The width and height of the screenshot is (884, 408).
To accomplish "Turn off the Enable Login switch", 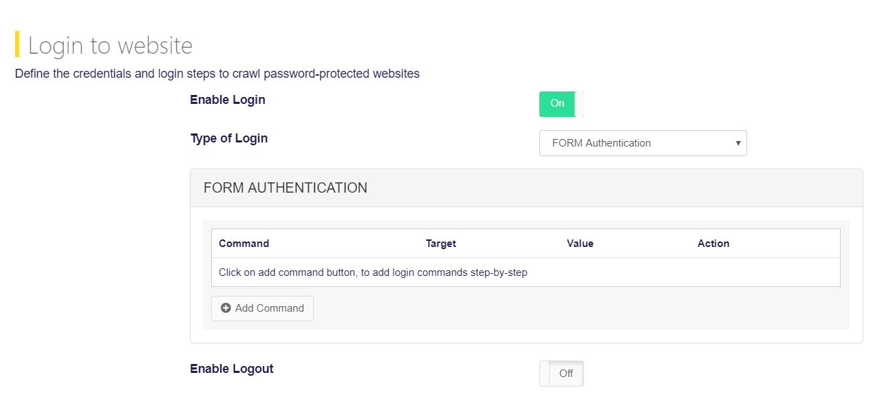I will click(x=561, y=104).
